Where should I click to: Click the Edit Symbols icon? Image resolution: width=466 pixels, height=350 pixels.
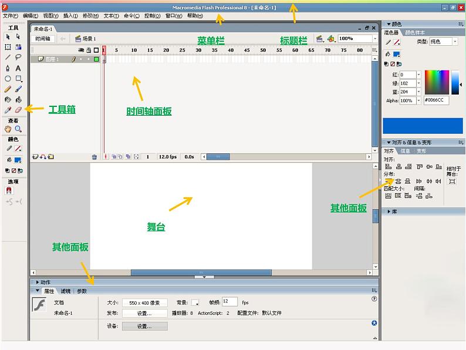331,39
